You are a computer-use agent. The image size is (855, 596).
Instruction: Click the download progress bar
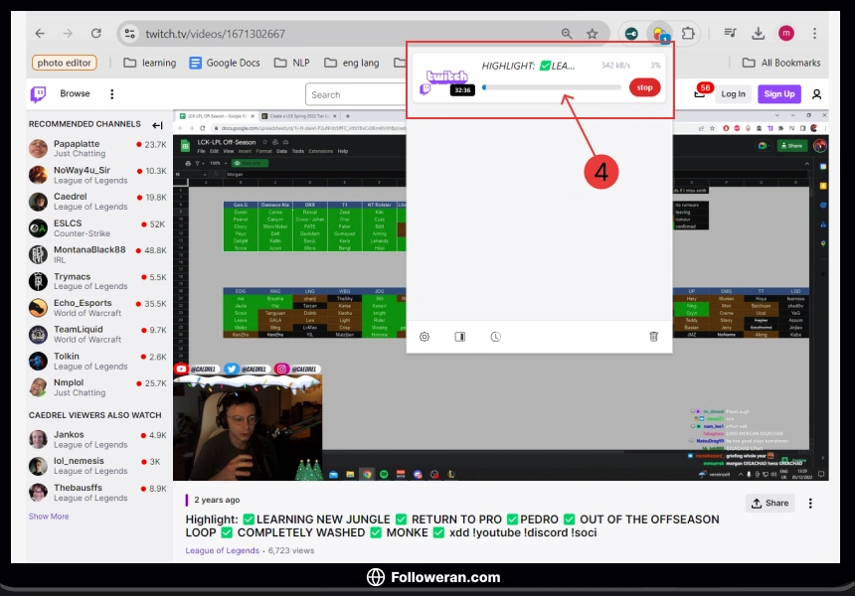552,87
